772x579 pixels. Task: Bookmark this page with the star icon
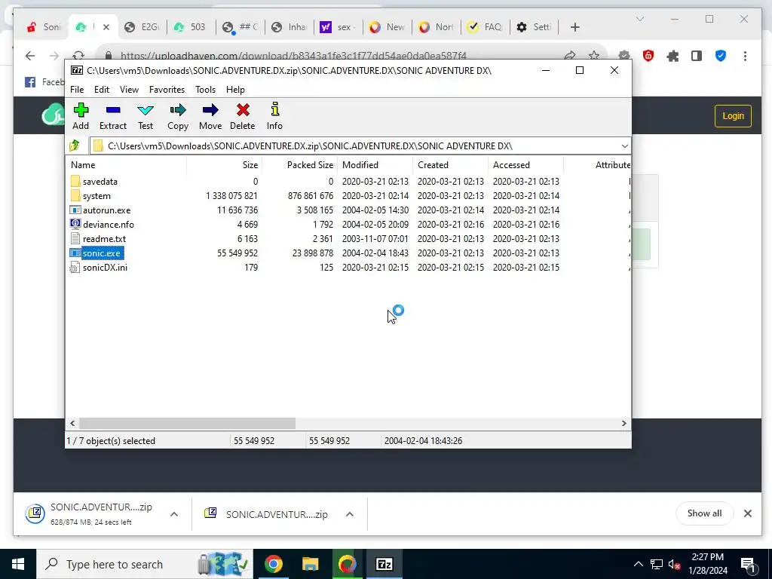tap(594, 56)
